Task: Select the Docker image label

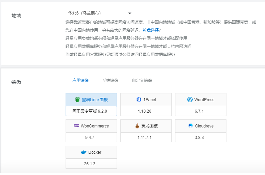Action: tap(95, 152)
